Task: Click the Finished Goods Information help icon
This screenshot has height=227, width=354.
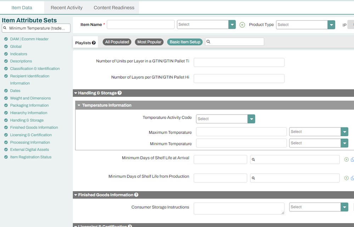Action: tap(136, 195)
